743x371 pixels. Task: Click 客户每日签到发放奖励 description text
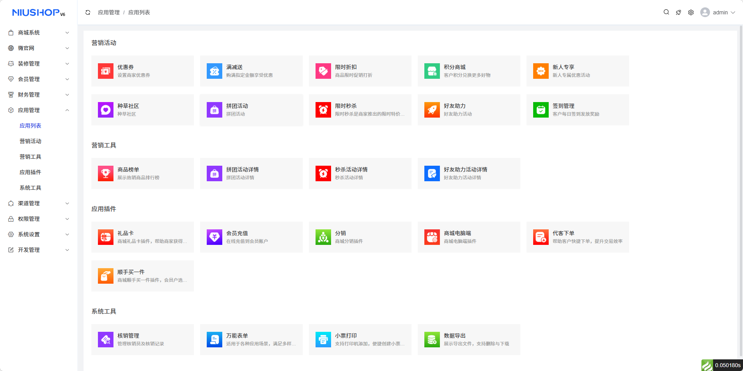click(x=576, y=114)
